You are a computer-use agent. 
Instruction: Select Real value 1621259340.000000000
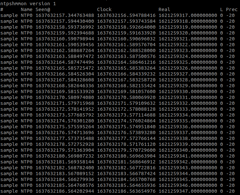pyautogui.click(x=188, y=150)
